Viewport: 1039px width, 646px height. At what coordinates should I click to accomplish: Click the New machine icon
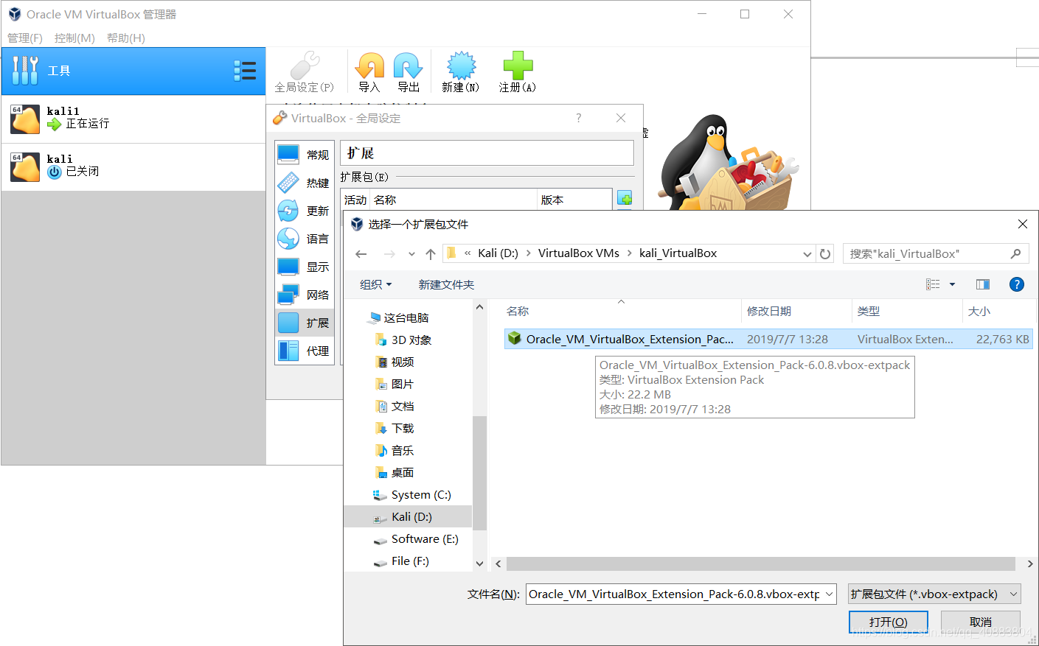tap(461, 66)
